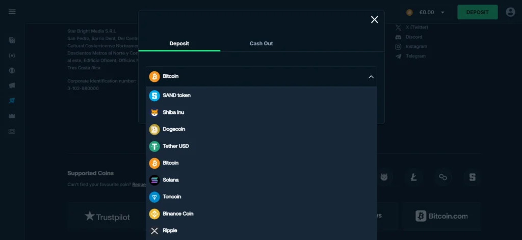Viewport: 522px width, 240px height.
Task: Click the Discord social icon
Action: 398,37
